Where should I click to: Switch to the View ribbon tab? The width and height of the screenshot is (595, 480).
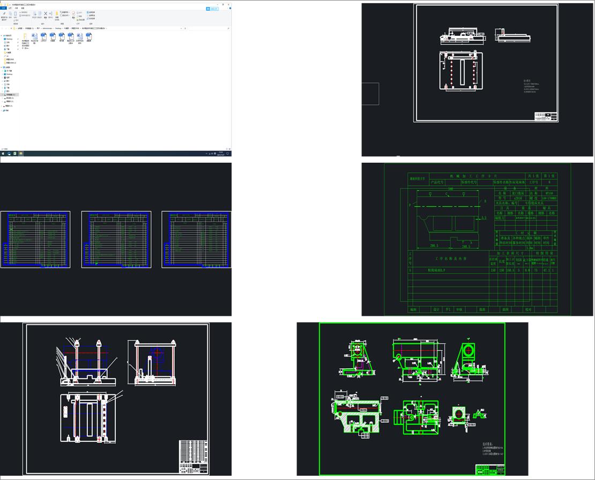(x=23, y=8)
